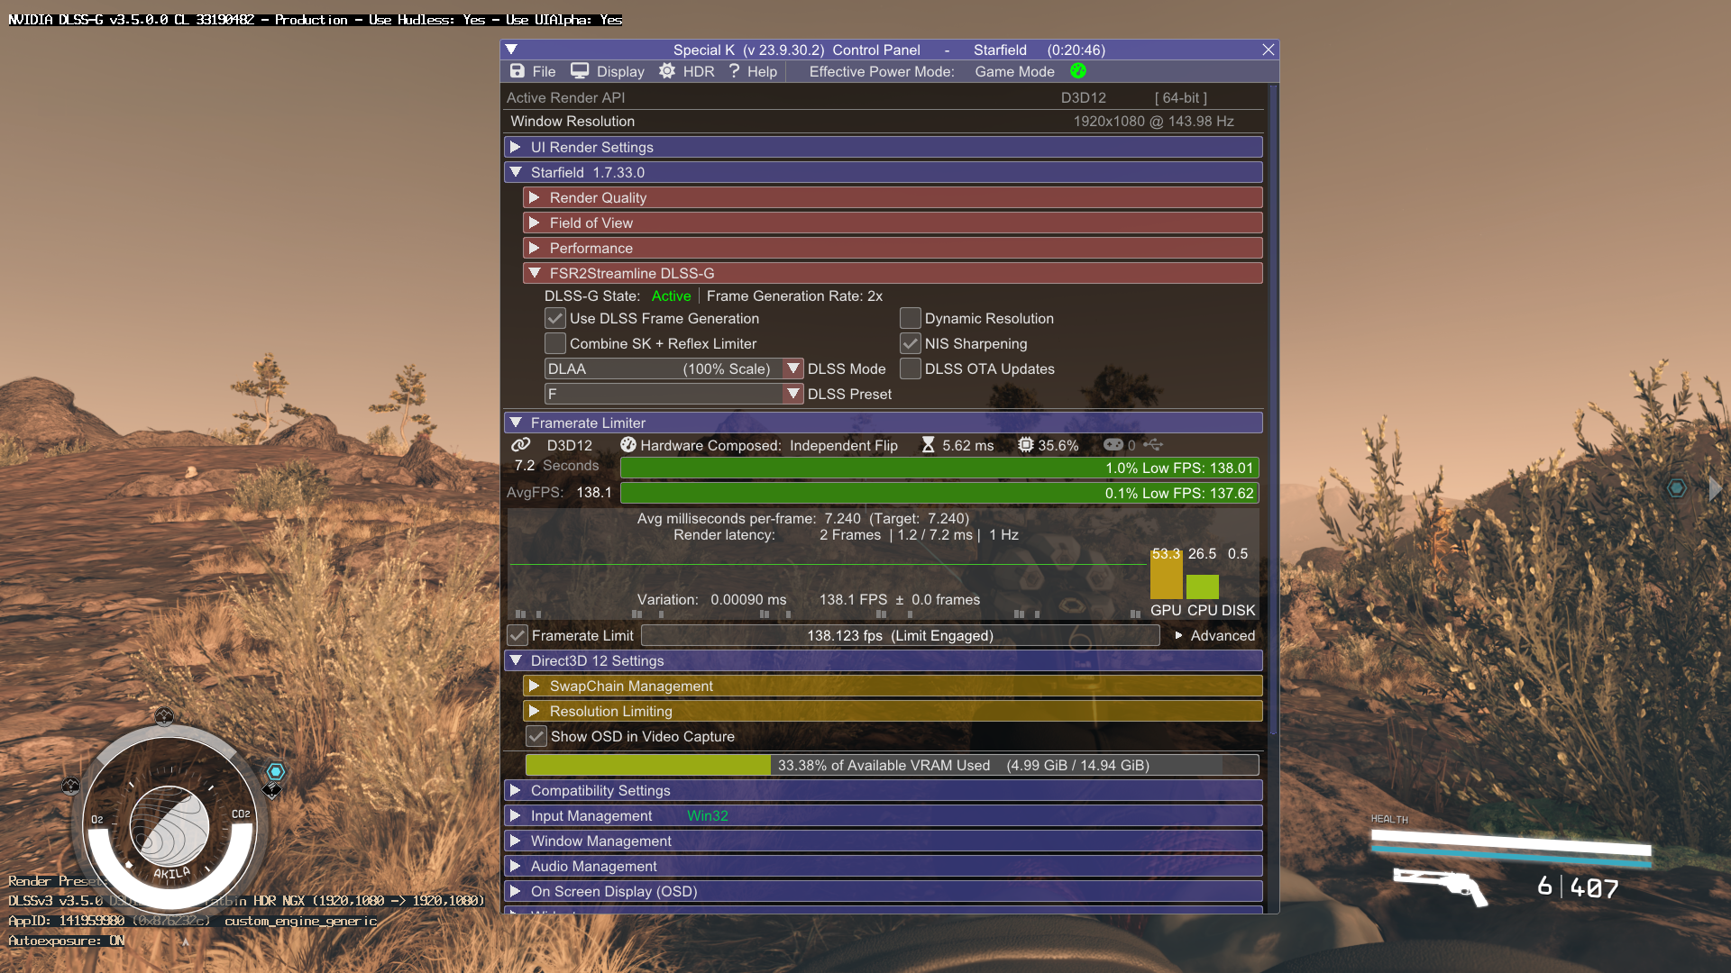
Task: Open the HDR menu
Action: point(699,72)
